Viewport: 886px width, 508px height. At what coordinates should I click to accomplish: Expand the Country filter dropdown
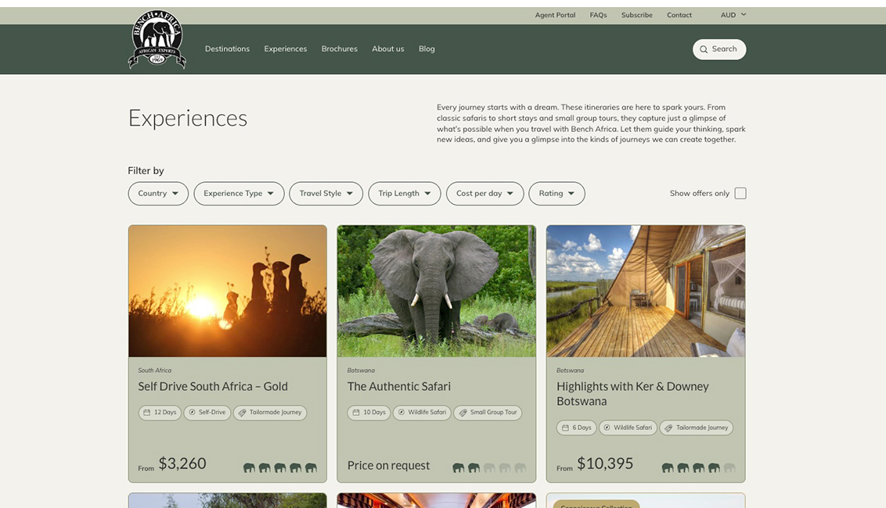(158, 193)
